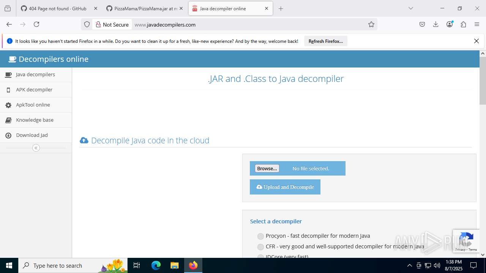Open Java decompilers in the sidebar
The height and width of the screenshot is (273, 486).
coord(36,75)
